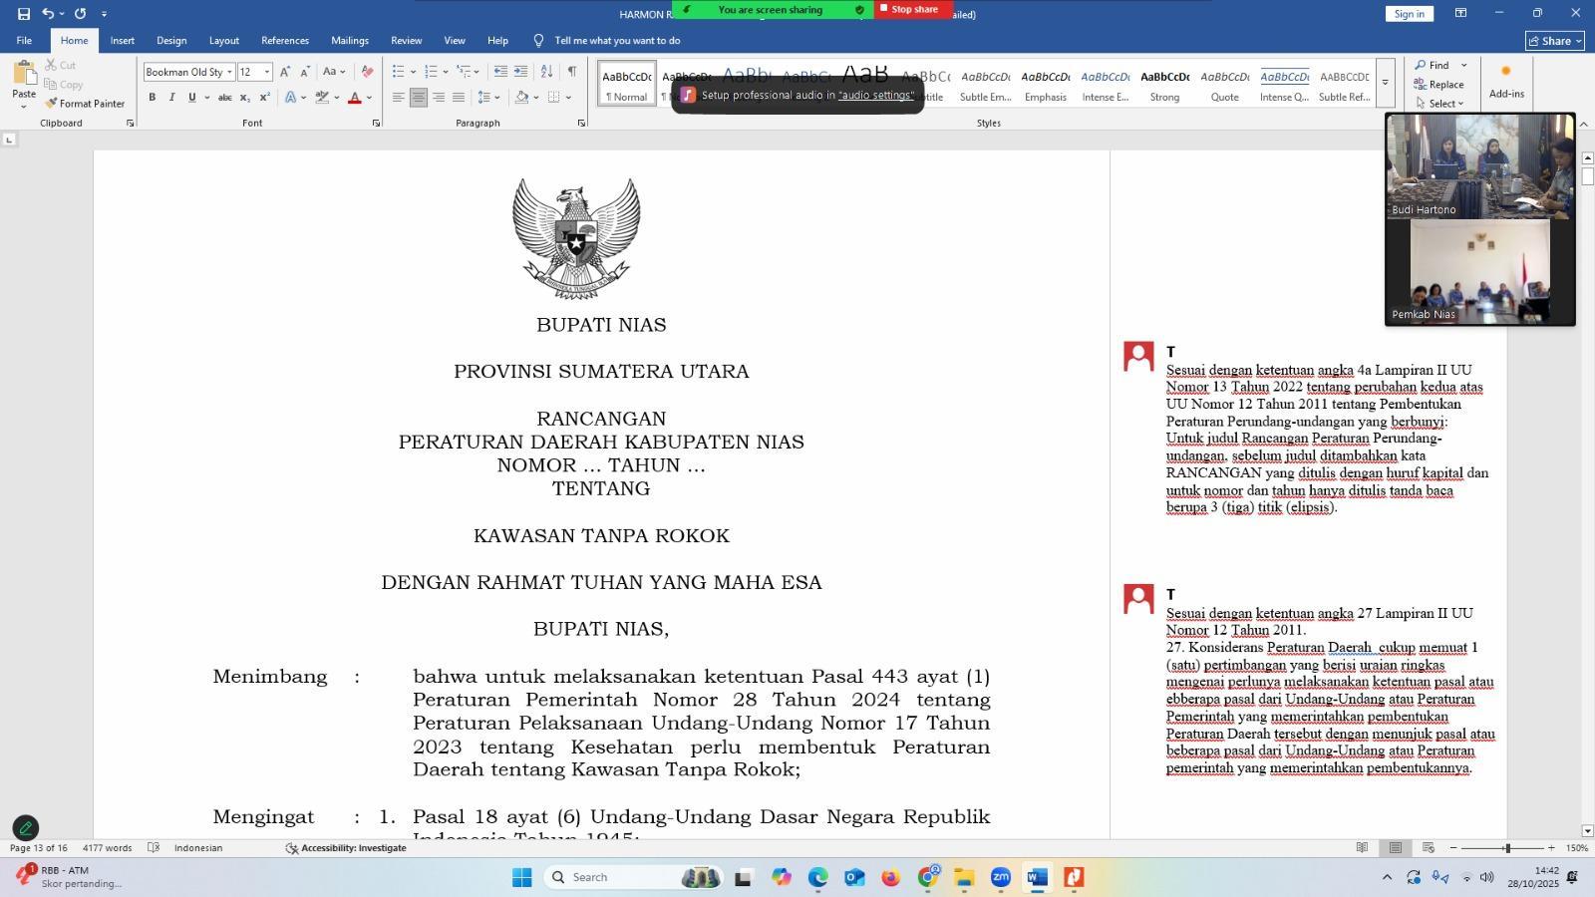Viewport: 1595px width, 897px height.
Task: Increase paragraph indent
Action: 521,72
